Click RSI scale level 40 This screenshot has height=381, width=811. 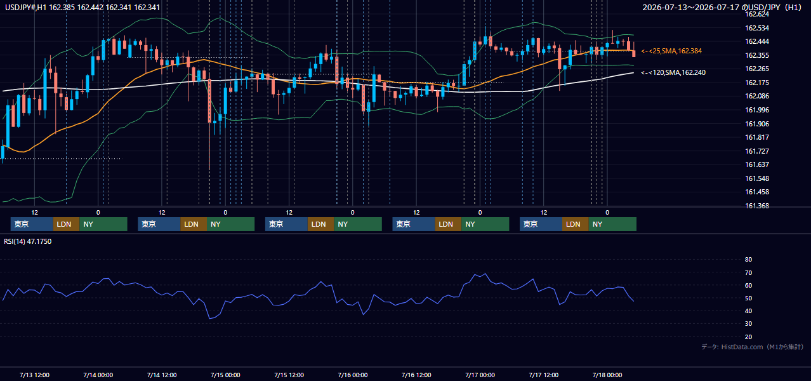pos(748,311)
